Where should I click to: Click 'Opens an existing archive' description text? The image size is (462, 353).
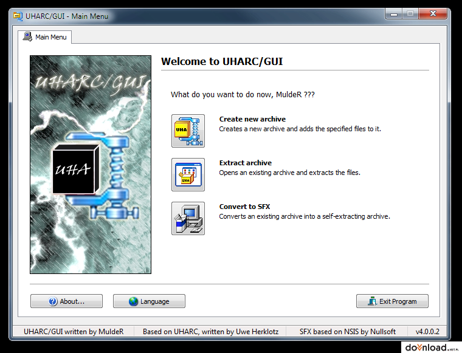pos(289,173)
